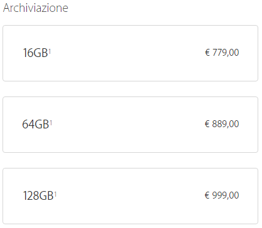
Task: Select the 16GB storage option card
Action: 130,53
